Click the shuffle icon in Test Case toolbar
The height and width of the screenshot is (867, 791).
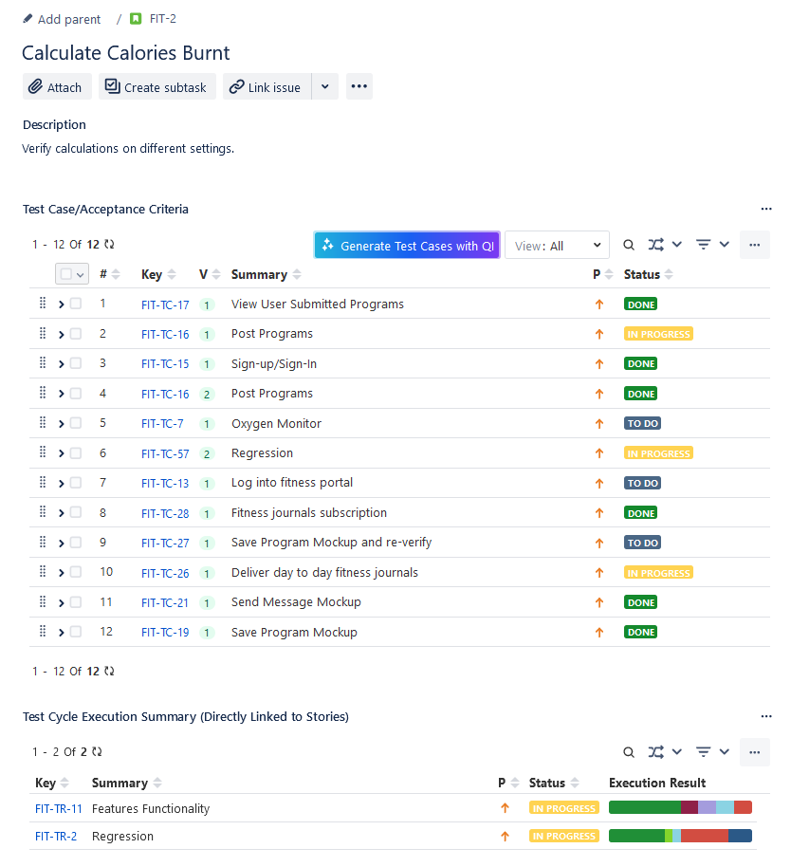[x=656, y=245]
